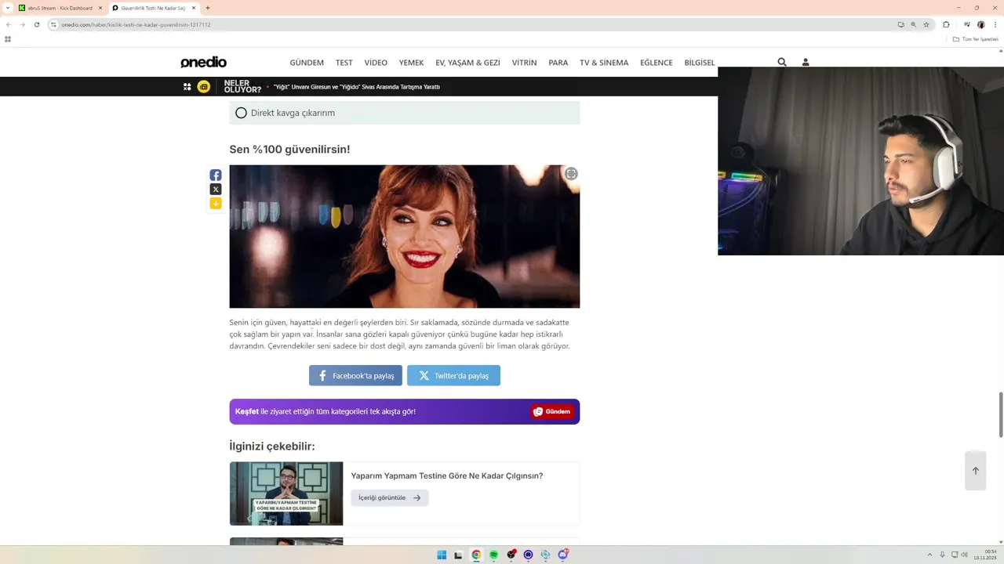Open the user profile icon
The height and width of the screenshot is (564, 1004).
[806, 62]
